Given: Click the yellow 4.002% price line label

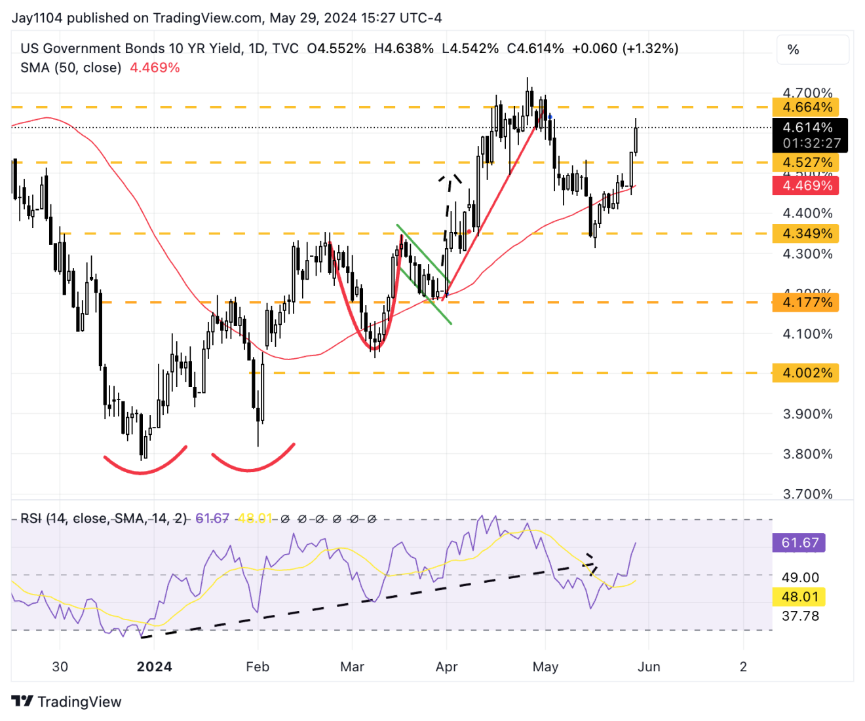Looking at the screenshot, I should pos(806,373).
